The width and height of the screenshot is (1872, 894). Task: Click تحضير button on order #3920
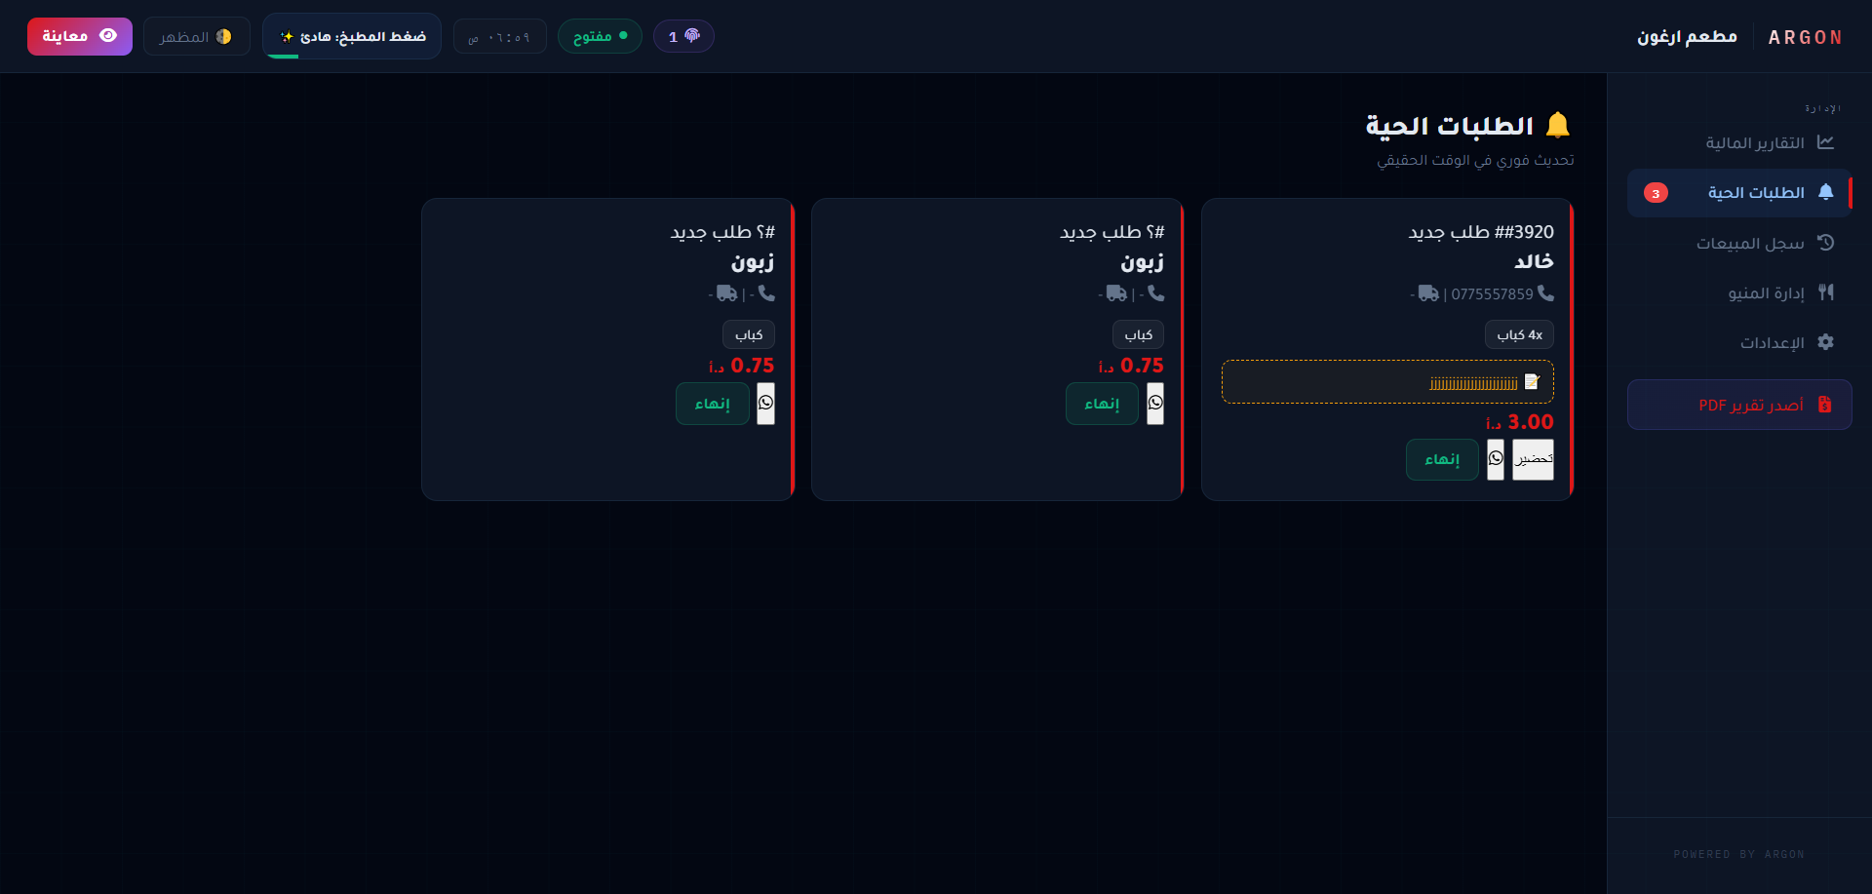(x=1534, y=459)
